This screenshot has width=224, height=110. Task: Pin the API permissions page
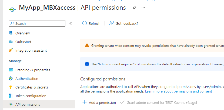(134, 8)
